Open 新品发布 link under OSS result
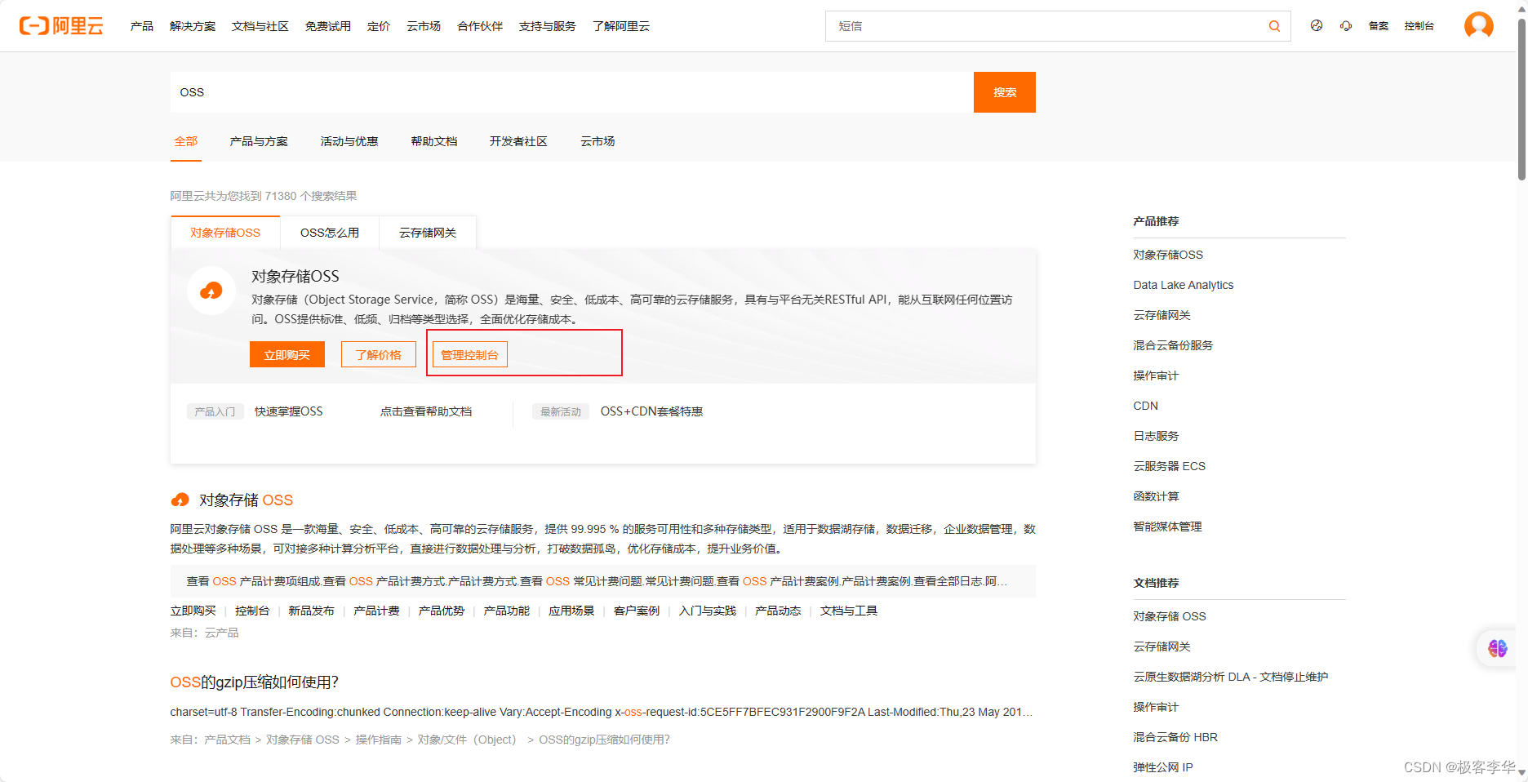Image resolution: width=1528 pixels, height=782 pixels. [311, 611]
